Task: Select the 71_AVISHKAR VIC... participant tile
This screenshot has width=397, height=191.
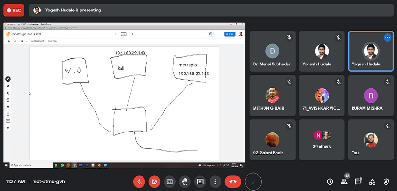Action: tap(322, 95)
